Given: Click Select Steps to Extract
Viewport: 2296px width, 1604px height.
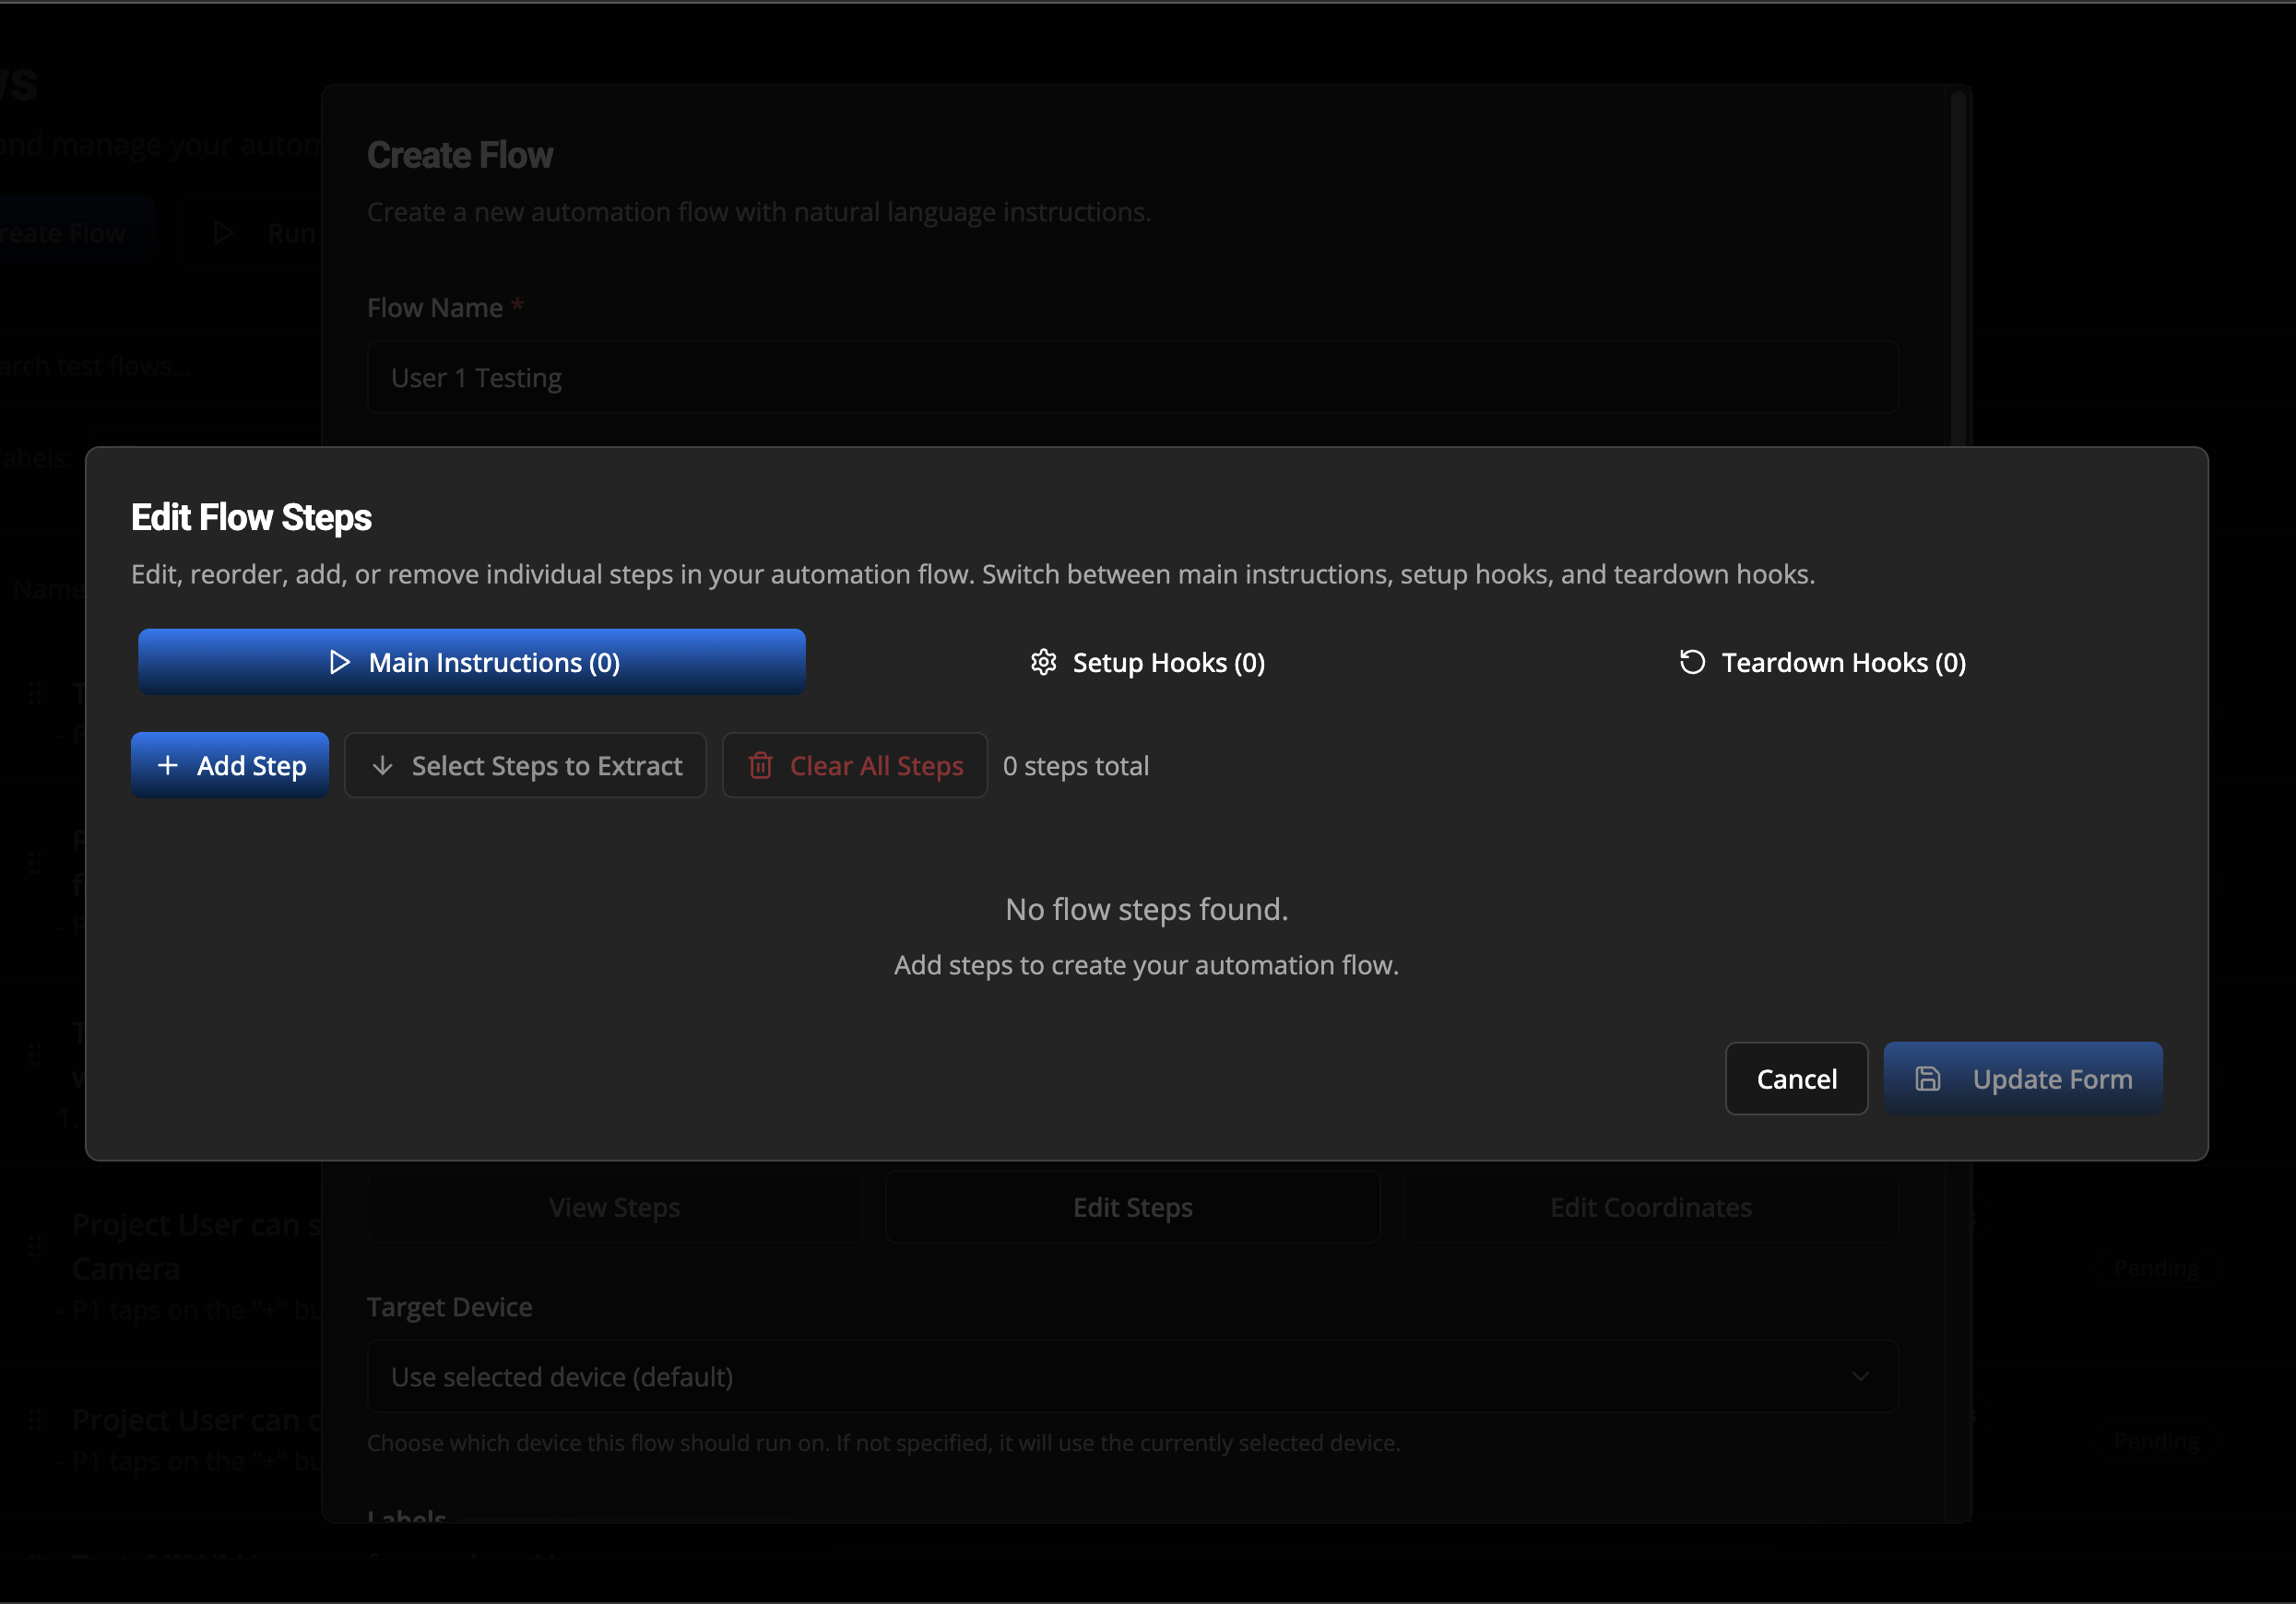Looking at the screenshot, I should coord(525,765).
